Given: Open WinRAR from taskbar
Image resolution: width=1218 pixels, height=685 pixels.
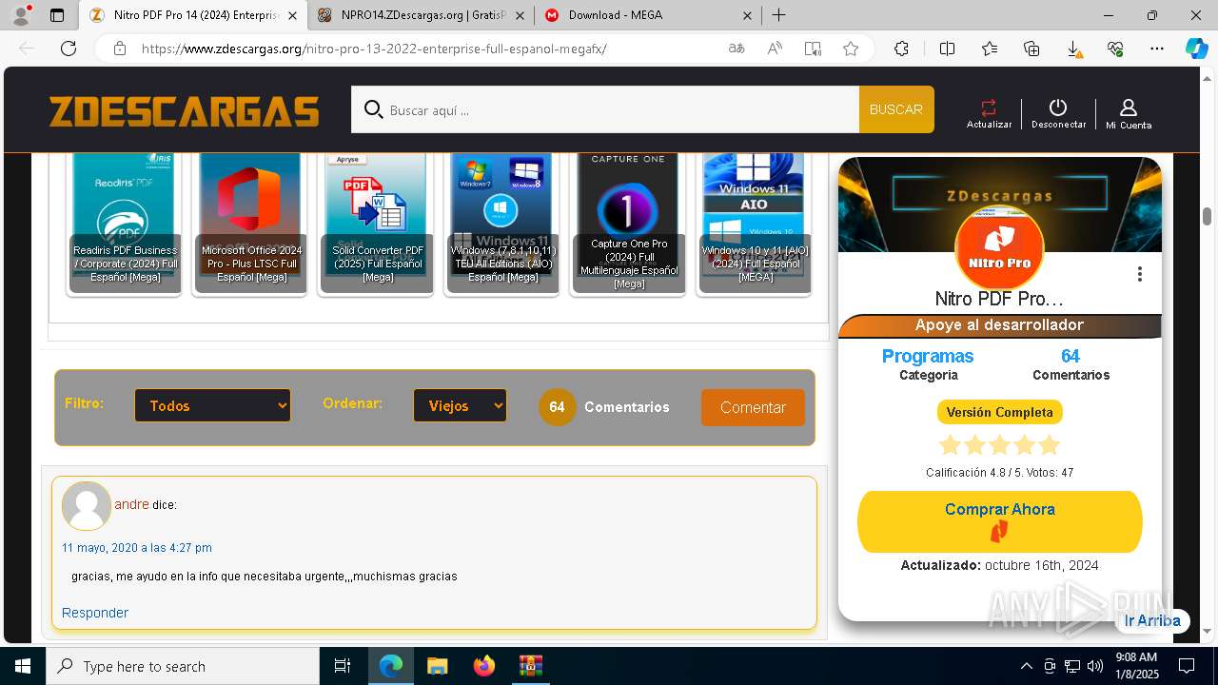Looking at the screenshot, I should coord(530,666).
